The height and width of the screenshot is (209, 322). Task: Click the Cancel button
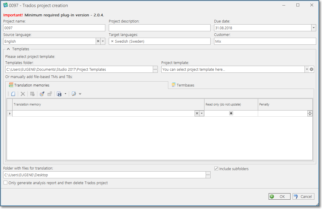coord(303,196)
